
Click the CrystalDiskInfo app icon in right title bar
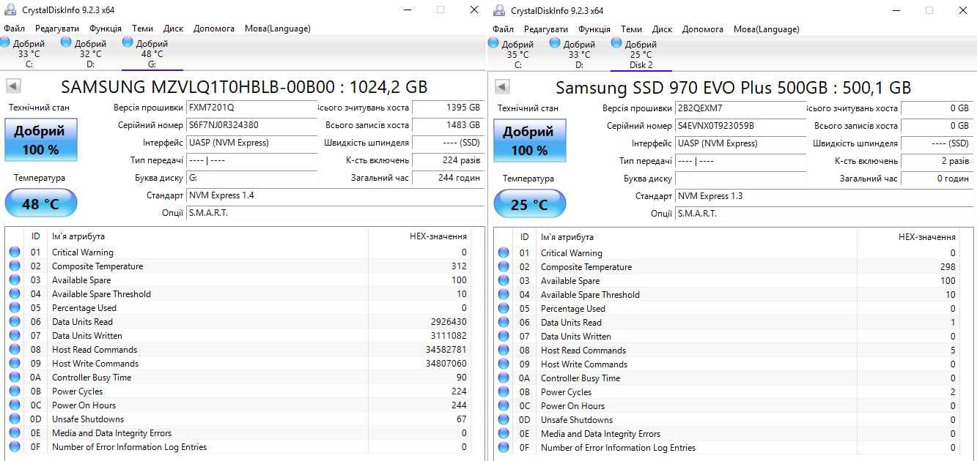tap(499, 10)
